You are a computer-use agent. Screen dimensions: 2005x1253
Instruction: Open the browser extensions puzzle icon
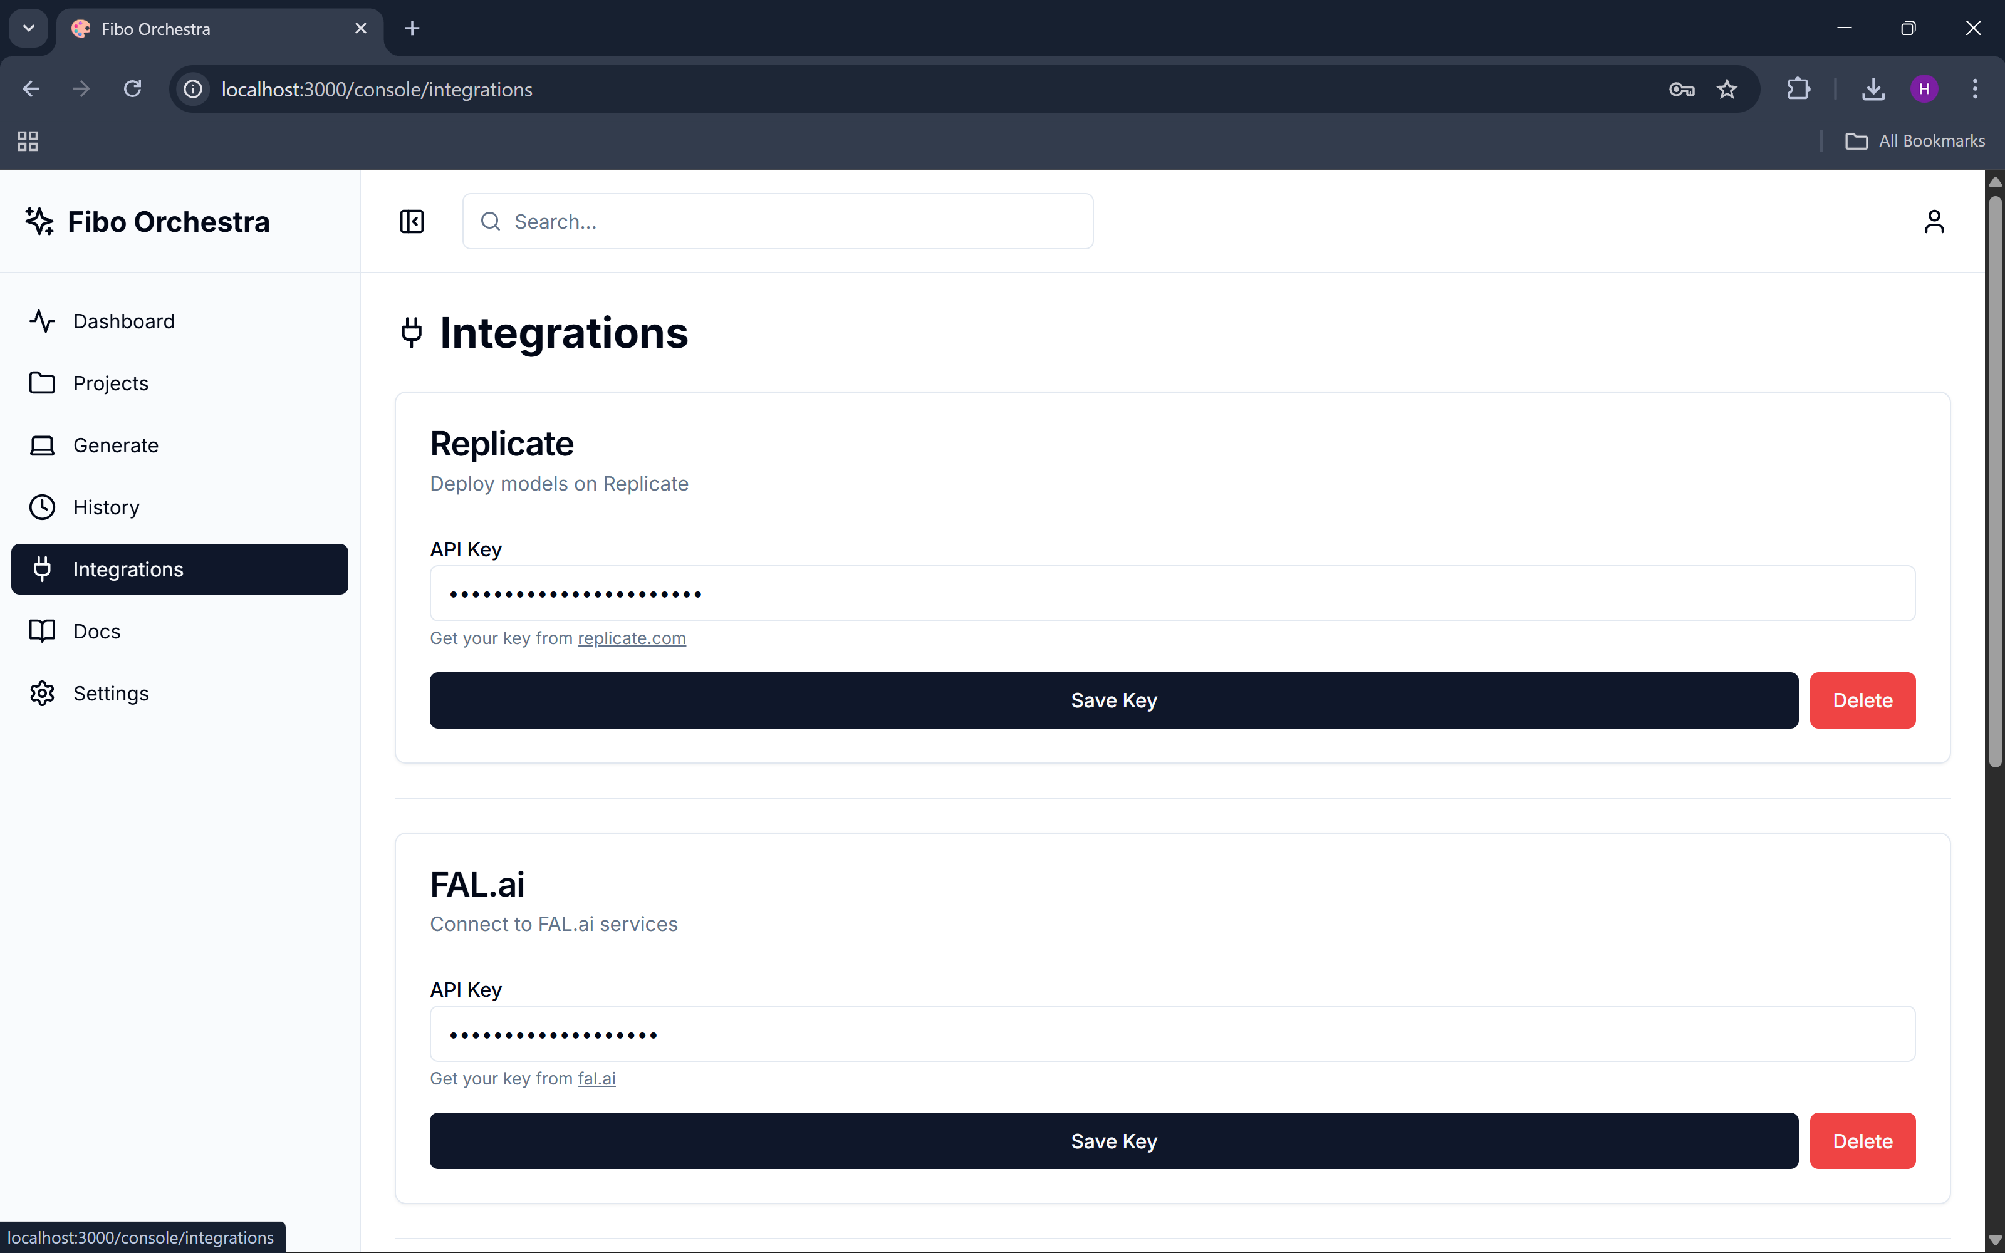(1798, 90)
